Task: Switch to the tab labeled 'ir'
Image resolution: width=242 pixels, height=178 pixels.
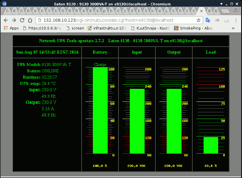Action: click(x=35, y=11)
